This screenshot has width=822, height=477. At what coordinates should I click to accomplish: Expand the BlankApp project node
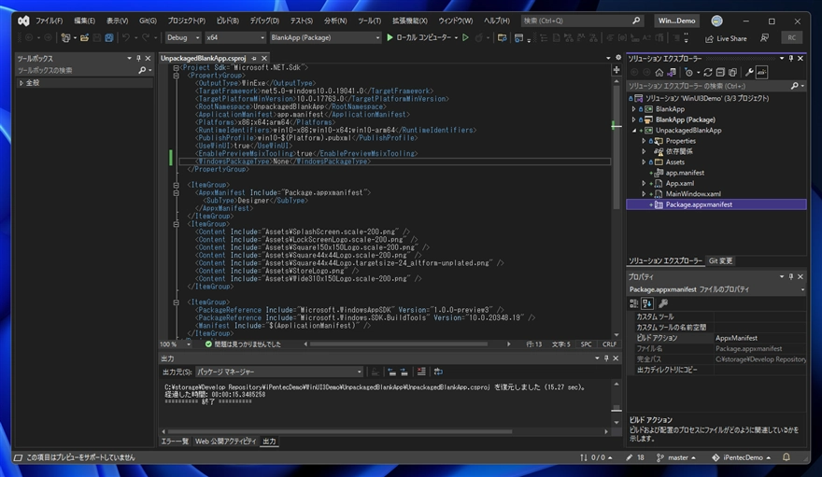pyautogui.click(x=633, y=109)
